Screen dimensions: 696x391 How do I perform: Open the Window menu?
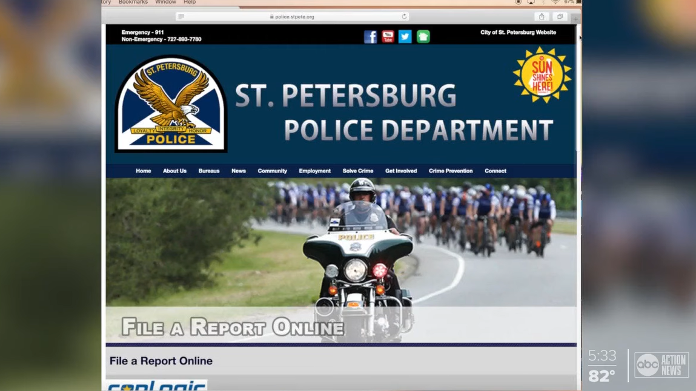(x=165, y=2)
